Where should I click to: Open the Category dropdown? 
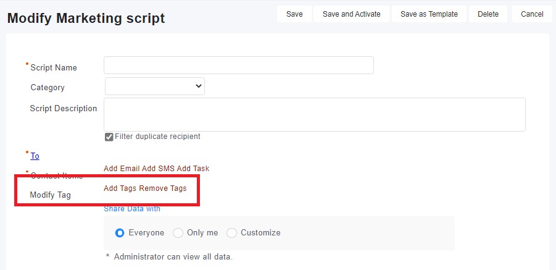pyautogui.click(x=155, y=86)
